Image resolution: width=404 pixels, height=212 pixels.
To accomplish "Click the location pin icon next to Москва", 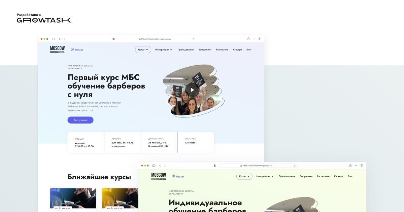I will click(x=72, y=49).
